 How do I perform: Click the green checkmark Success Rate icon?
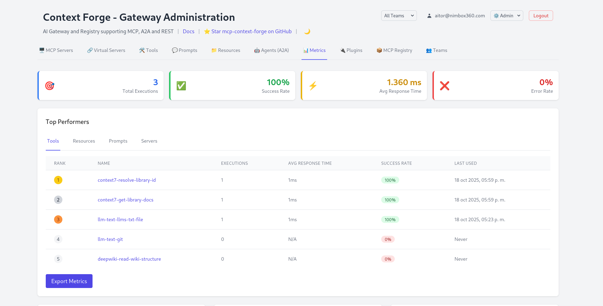pyautogui.click(x=181, y=86)
